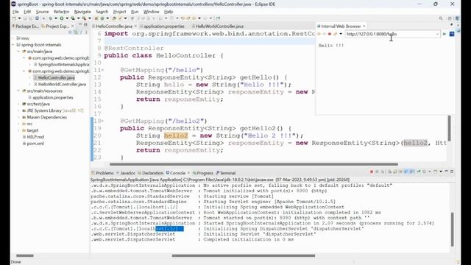Viewport: 471px width, 265px height.
Task: Go back in Internal Web Browser
Action: coord(319,34)
